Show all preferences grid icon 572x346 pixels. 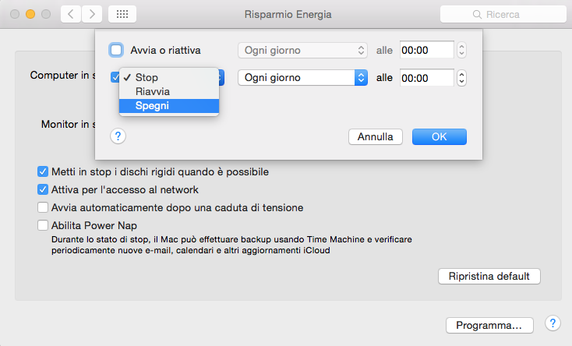(122, 14)
